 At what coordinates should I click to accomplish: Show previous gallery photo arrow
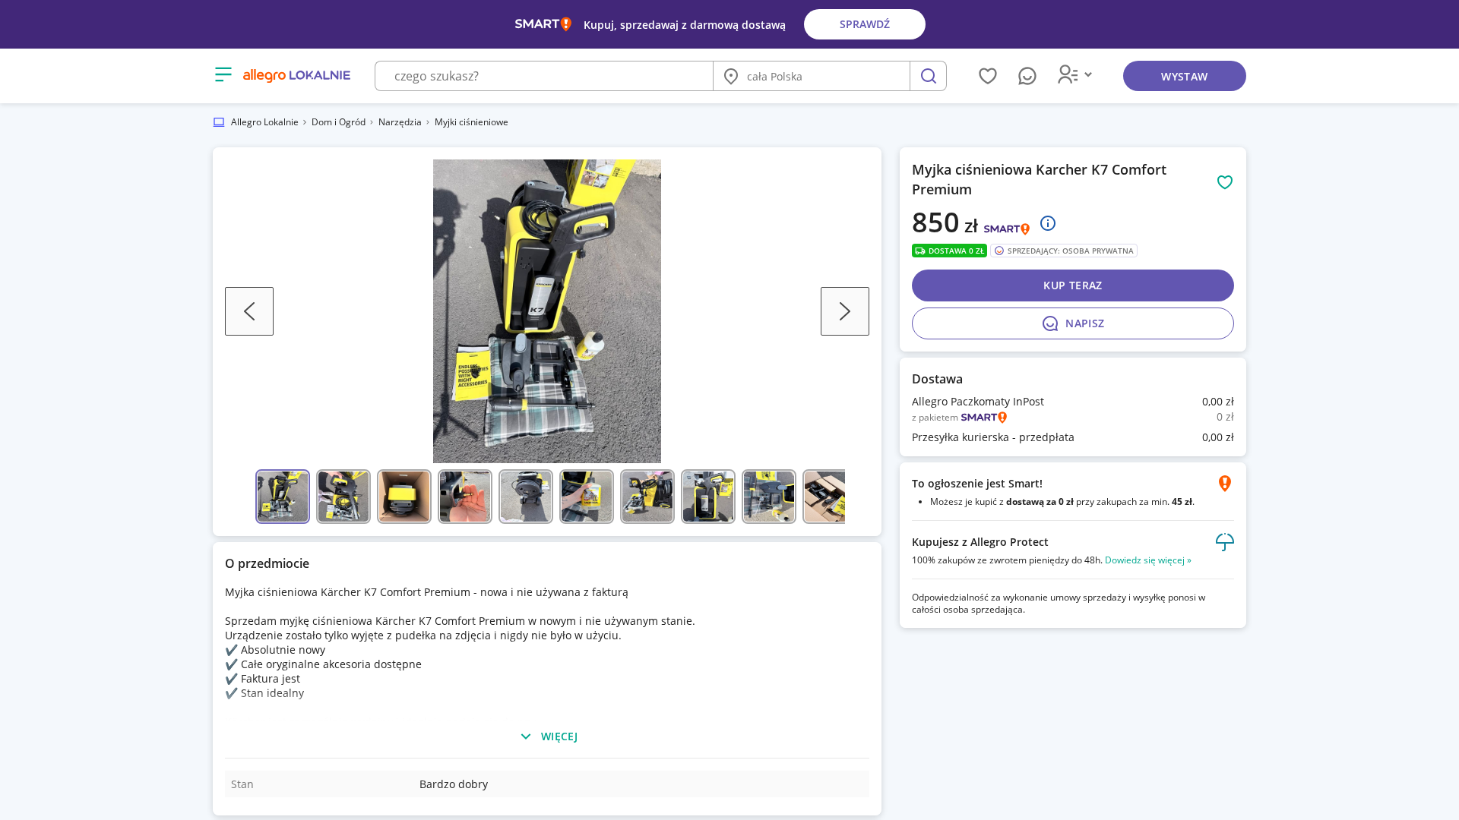[x=249, y=311]
